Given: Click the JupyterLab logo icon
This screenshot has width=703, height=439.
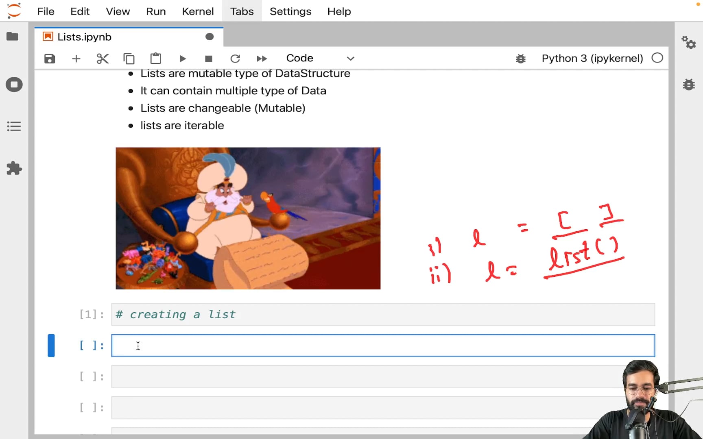Looking at the screenshot, I should pos(14,11).
